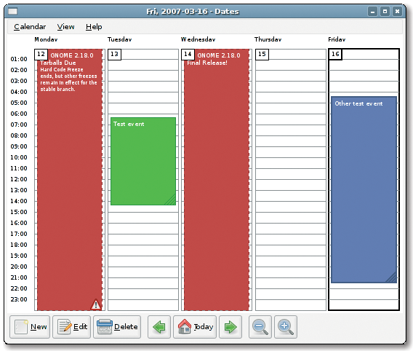413x351 pixels.
Task: Click warning triangle on Monday's red event
Action: [x=96, y=304]
